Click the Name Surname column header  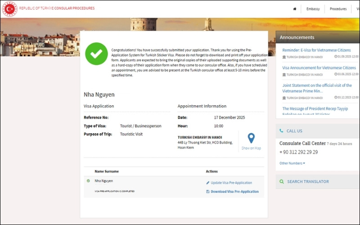click(x=107, y=171)
